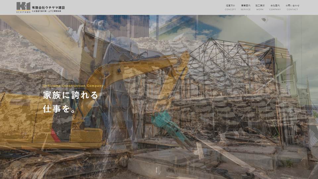Viewport: 318px width, 179px height.
Task: Open the お問い合わせ menu item
Action: coord(292,6)
